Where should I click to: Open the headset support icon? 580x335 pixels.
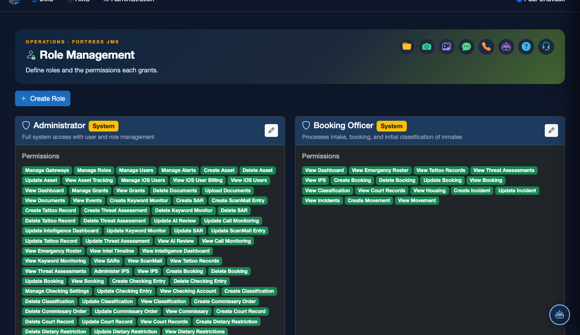click(x=546, y=47)
